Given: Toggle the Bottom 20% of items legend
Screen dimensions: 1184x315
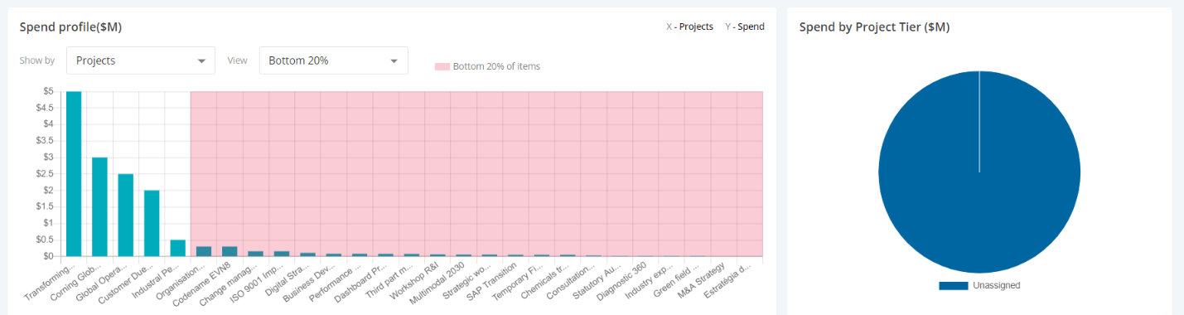Looking at the screenshot, I should 487,66.
